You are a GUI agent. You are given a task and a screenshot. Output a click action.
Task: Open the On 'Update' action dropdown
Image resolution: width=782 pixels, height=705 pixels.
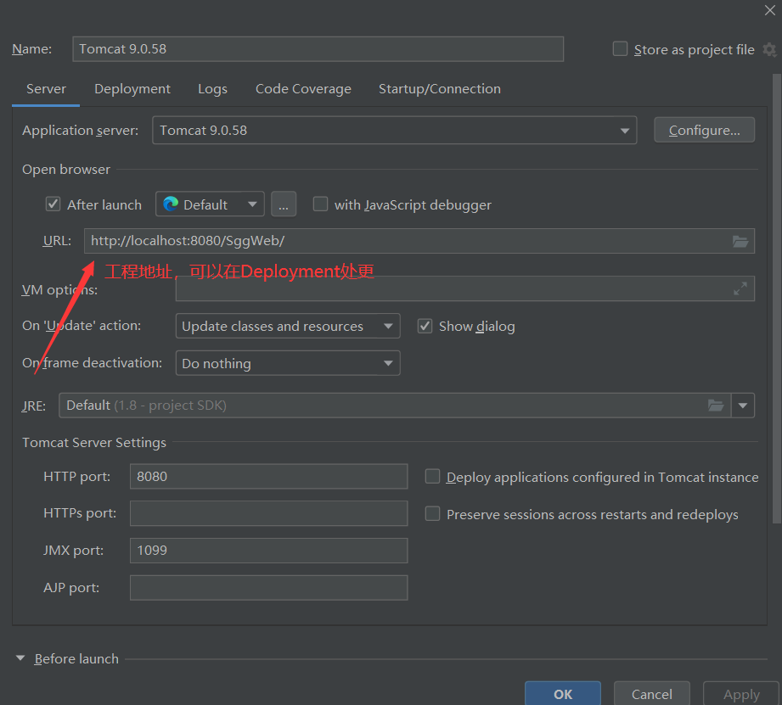pyautogui.click(x=288, y=327)
